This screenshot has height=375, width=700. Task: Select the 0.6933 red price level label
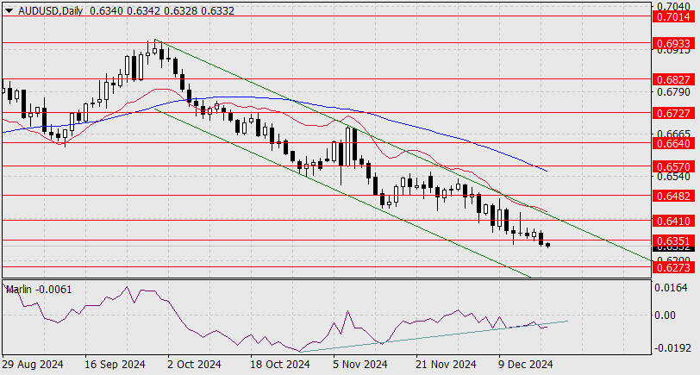pos(673,43)
